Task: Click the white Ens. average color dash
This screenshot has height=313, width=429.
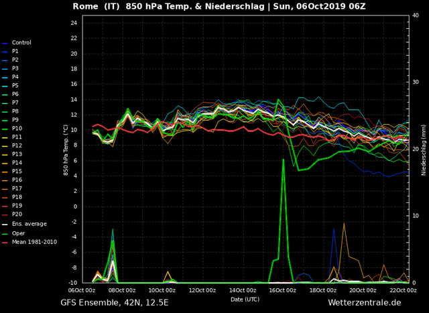Action: pyautogui.click(x=5, y=225)
